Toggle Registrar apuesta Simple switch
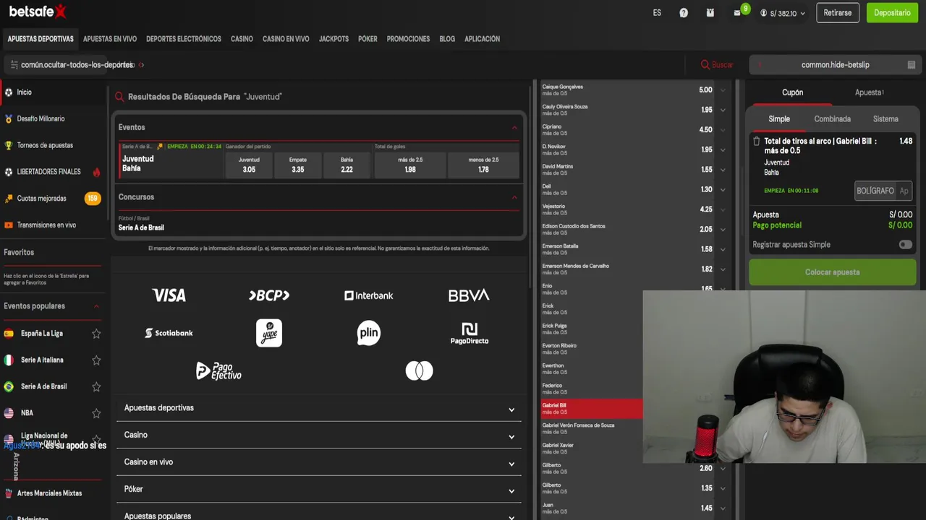 tap(905, 245)
